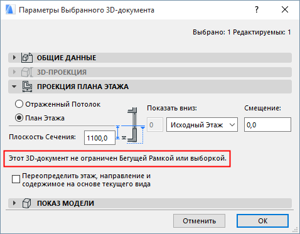Image resolution: width=300 pixels, height=234 pixels.
Task: Expand the 3D-ПРОЕКЦИЯ panel arrow
Action: coord(14,72)
